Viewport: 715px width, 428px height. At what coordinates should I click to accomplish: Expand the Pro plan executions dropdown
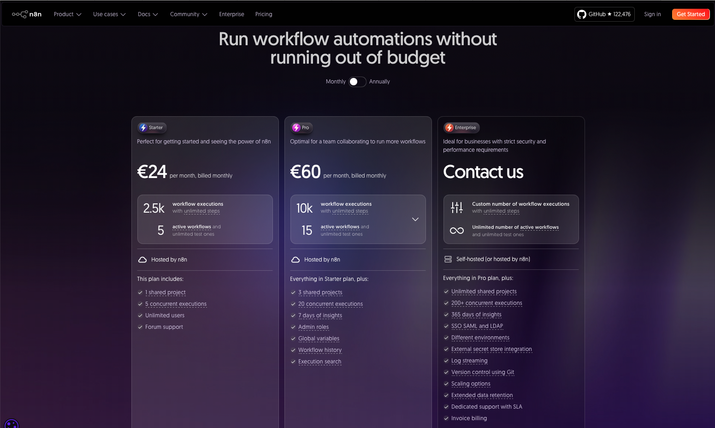415,219
